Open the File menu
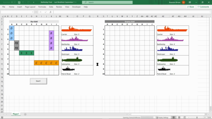Image resolution: width=212 pixels, height=119 pixels. pyautogui.click(x=4, y=7)
